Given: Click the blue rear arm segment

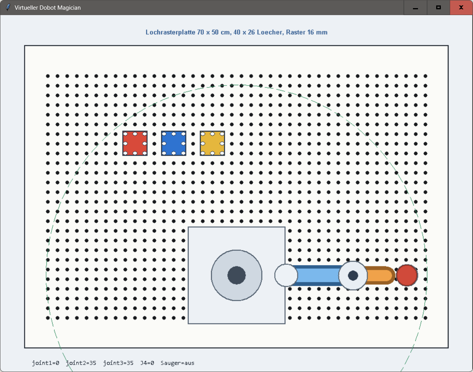Looking at the screenshot, I should pos(318,275).
